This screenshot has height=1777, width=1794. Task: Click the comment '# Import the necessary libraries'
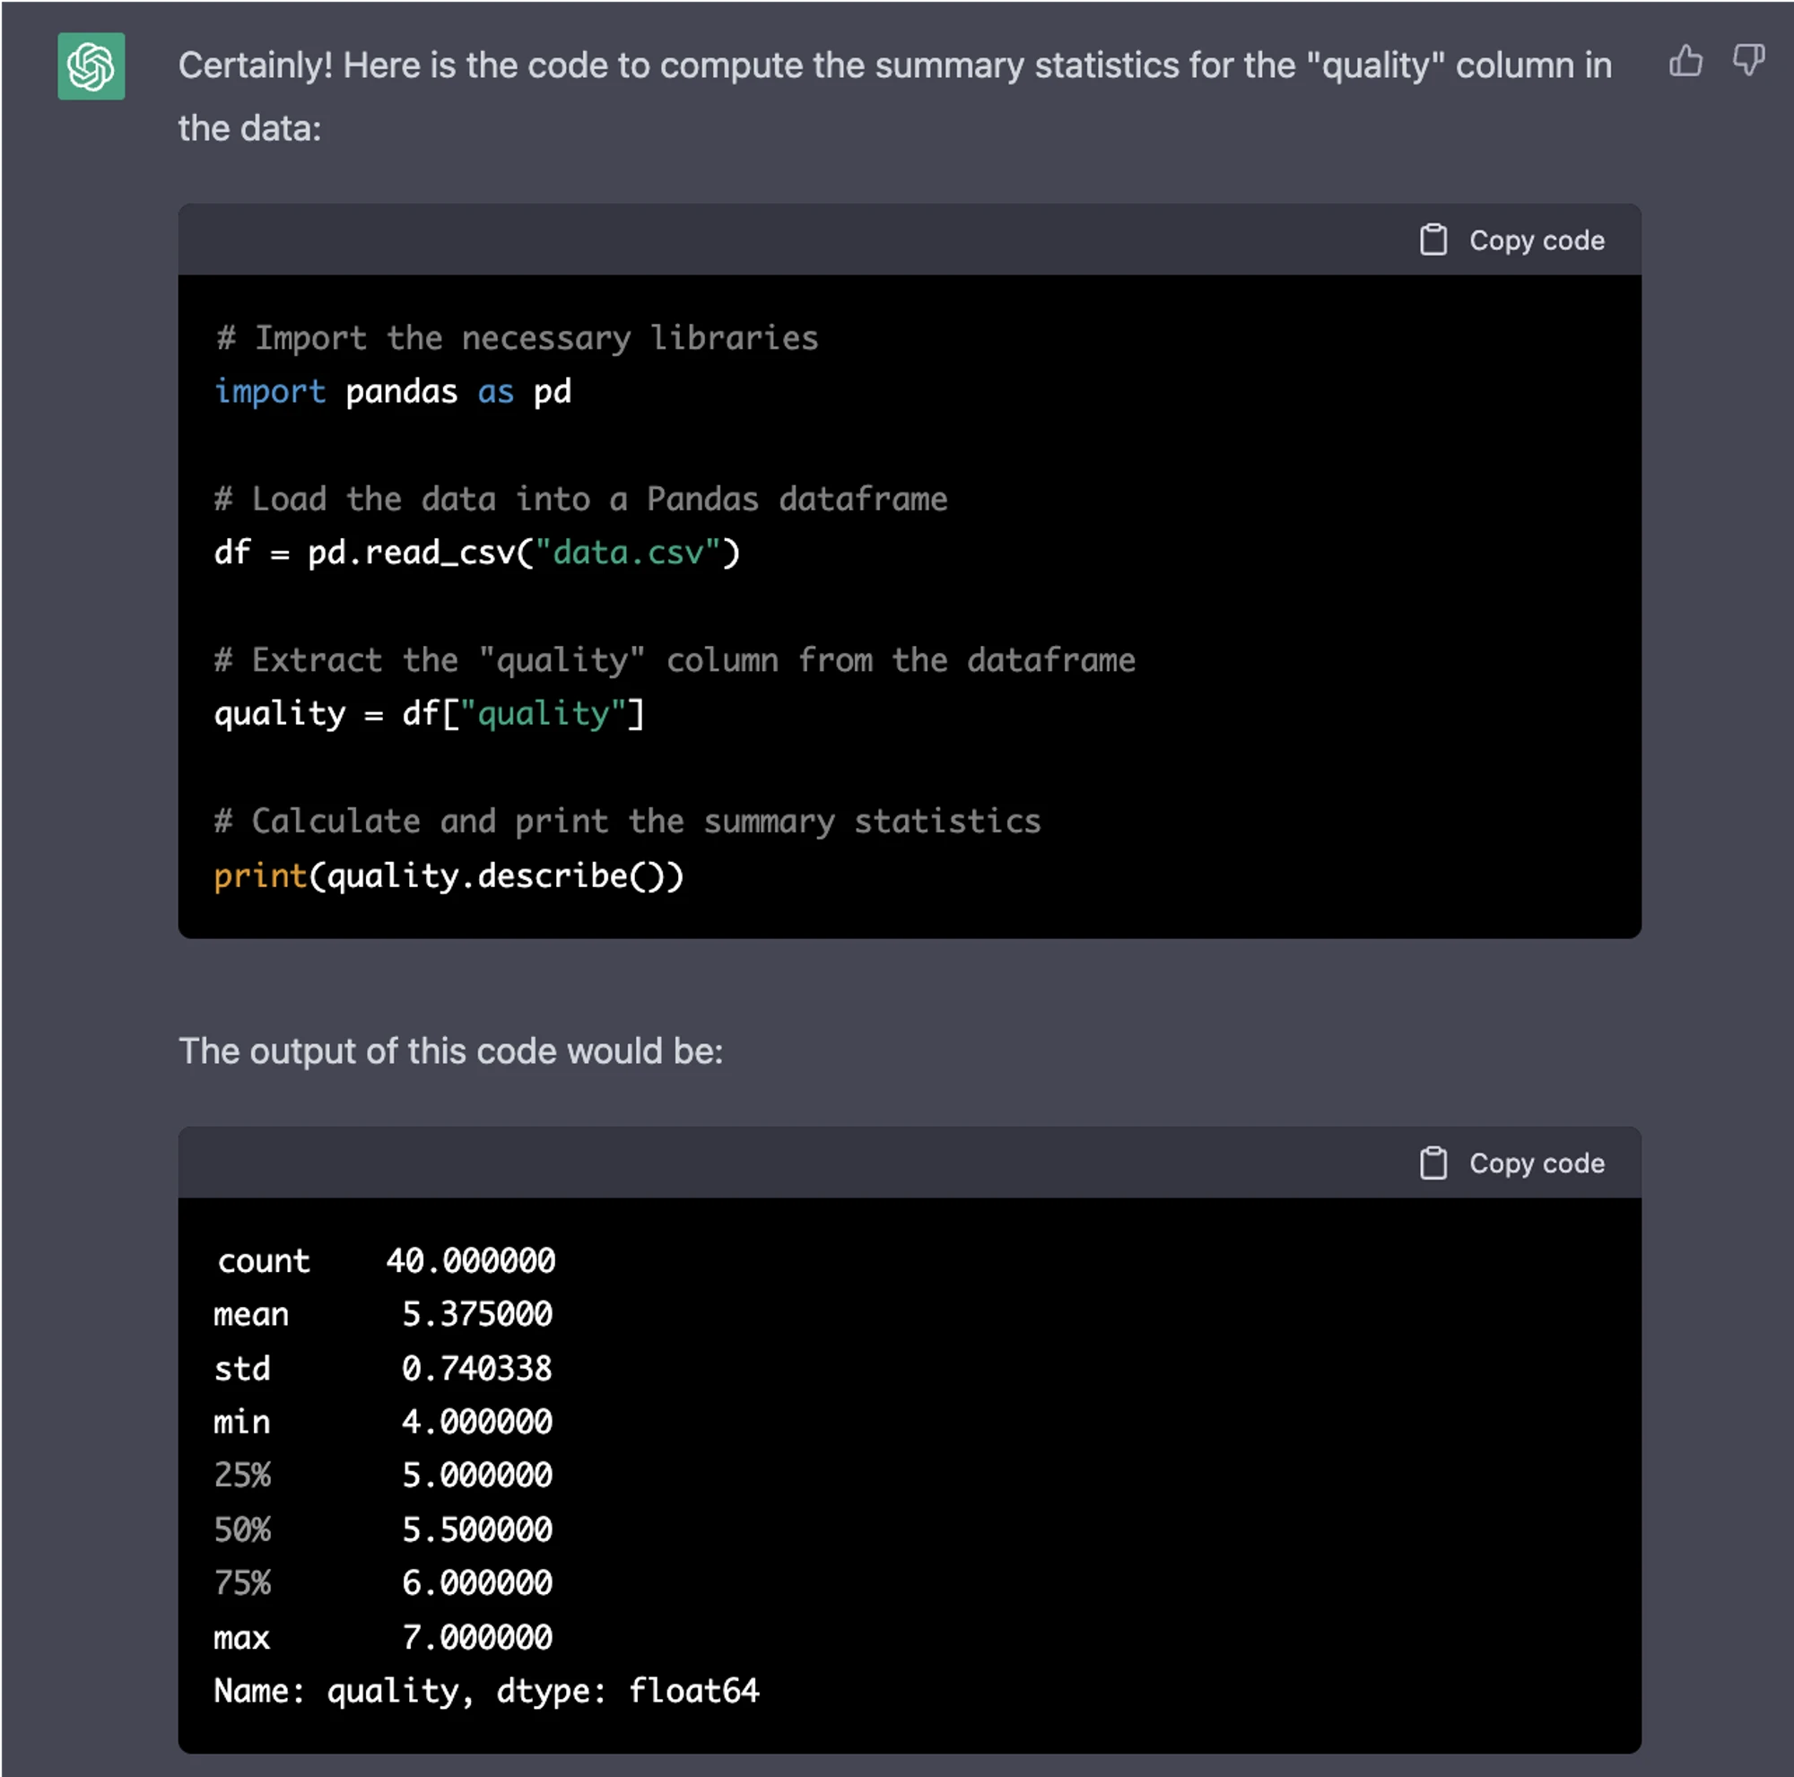pyautogui.click(x=518, y=338)
